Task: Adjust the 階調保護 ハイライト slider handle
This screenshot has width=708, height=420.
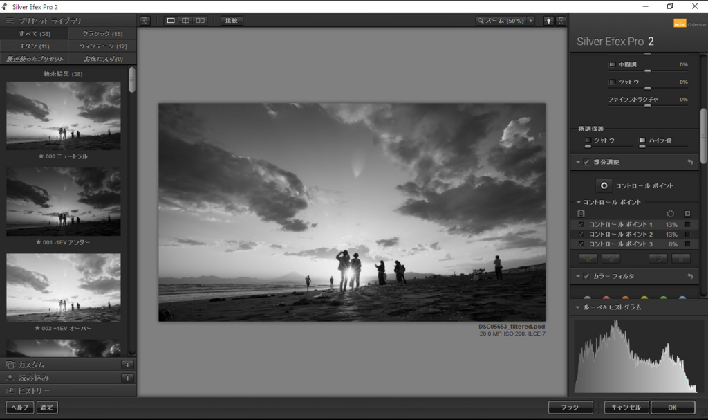Action: tap(642, 147)
